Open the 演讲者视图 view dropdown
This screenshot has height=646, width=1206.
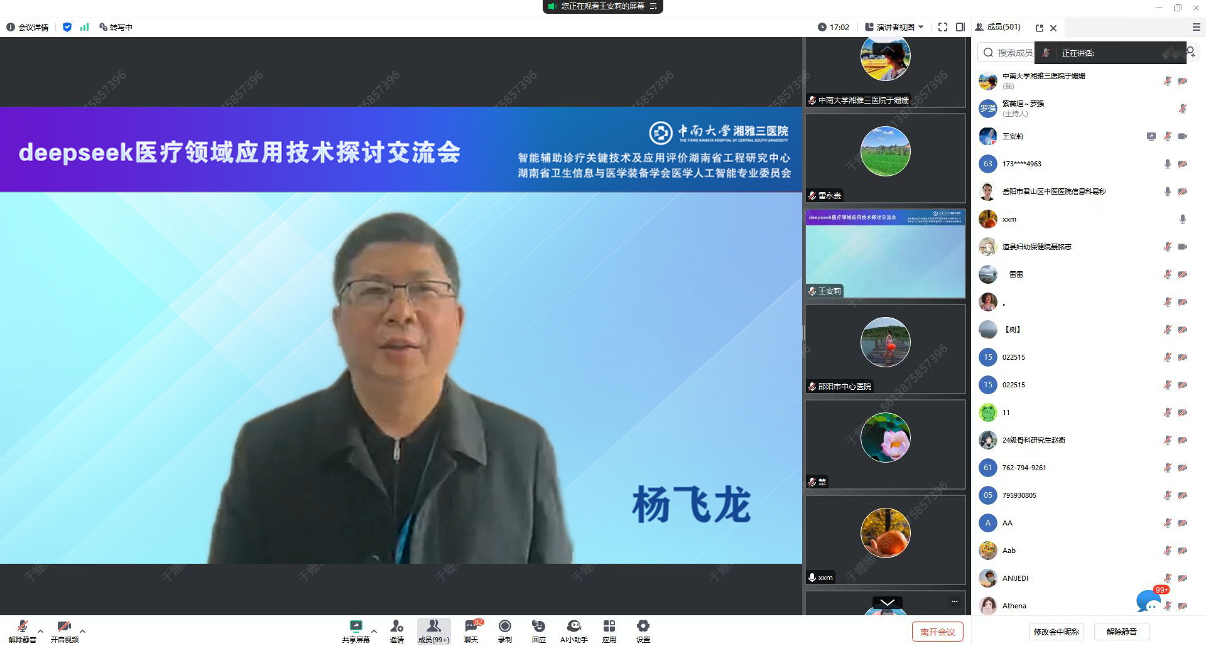click(x=894, y=27)
